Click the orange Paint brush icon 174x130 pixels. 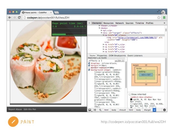(x=13, y=122)
